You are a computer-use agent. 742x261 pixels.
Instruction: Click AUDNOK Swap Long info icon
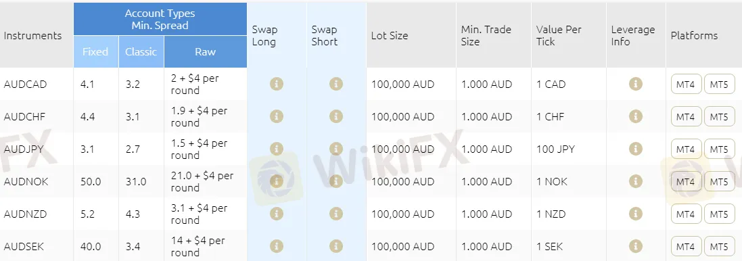point(277,181)
